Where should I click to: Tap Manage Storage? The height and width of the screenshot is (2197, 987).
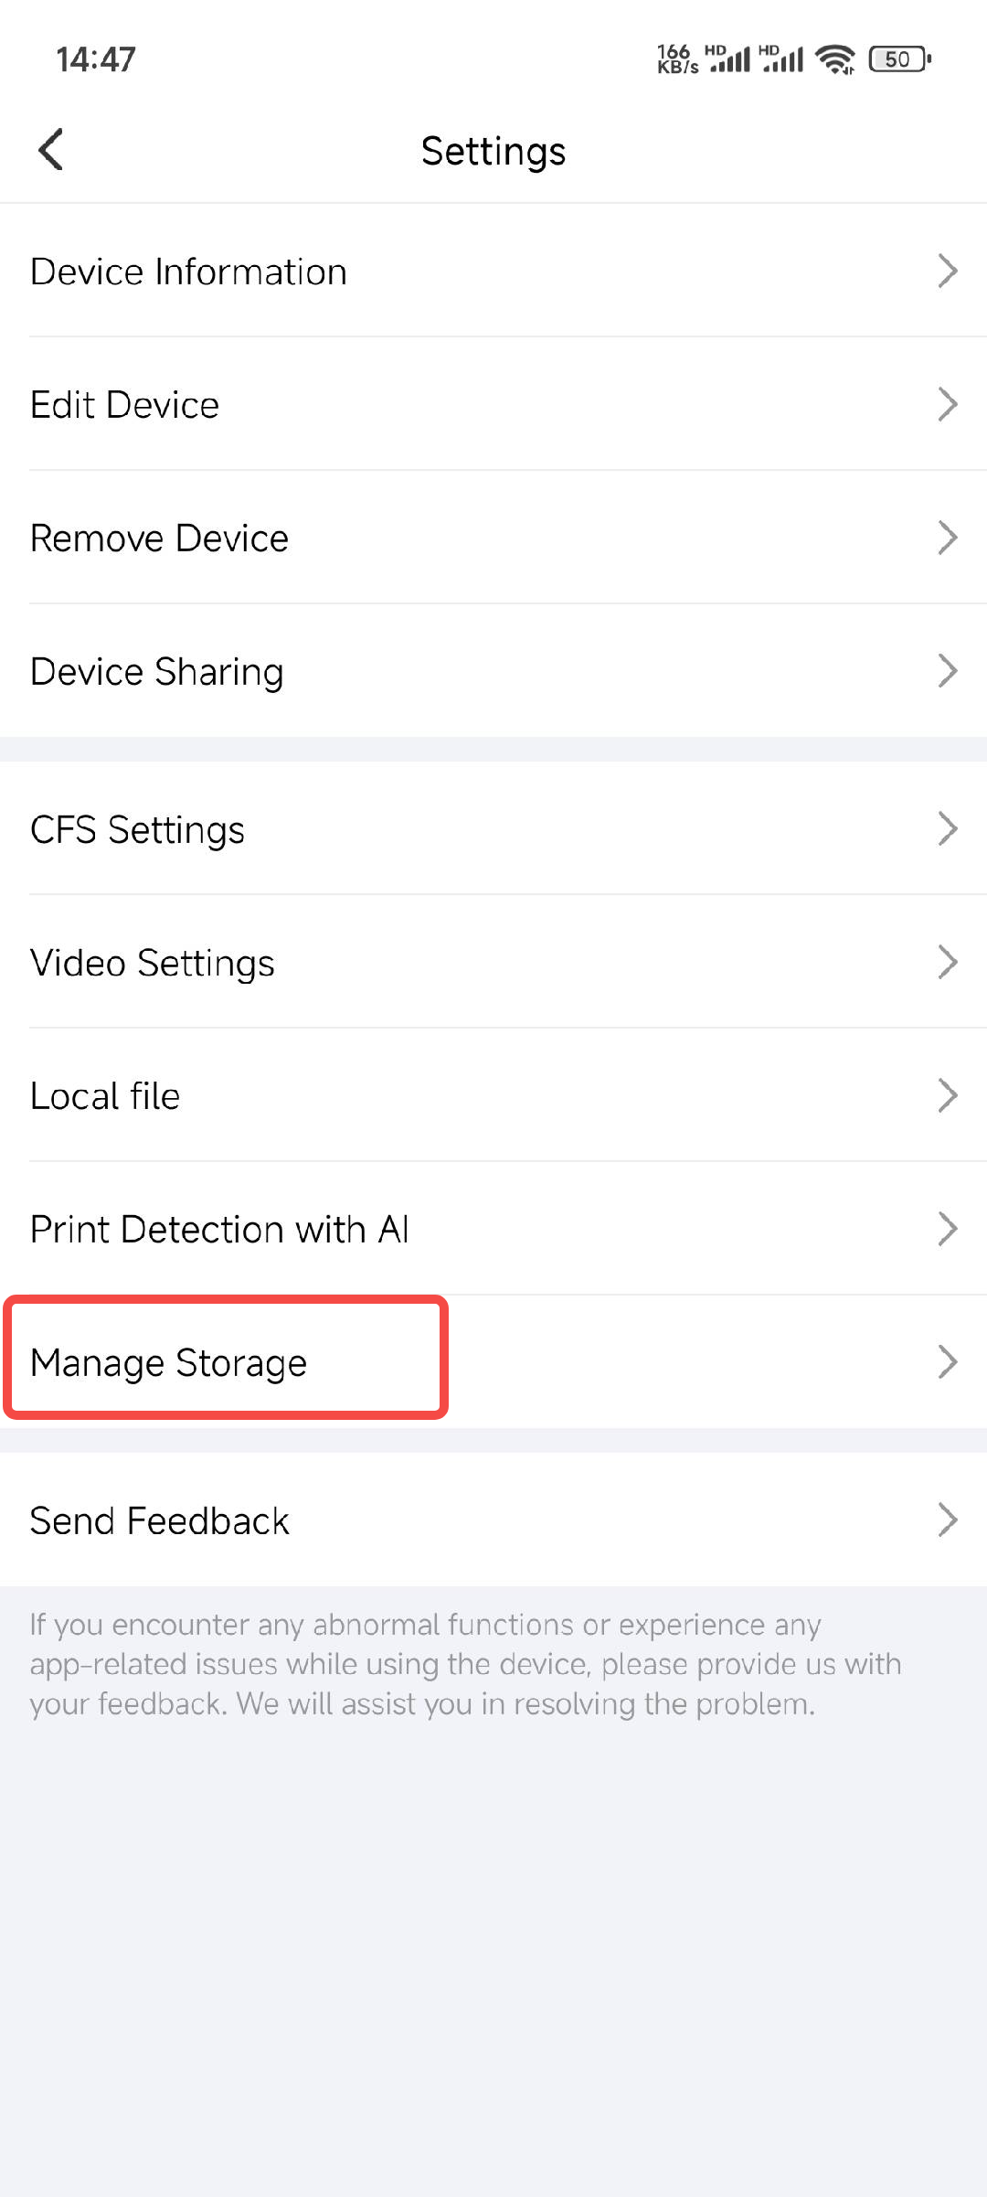pyautogui.click(x=169, y=1363)
